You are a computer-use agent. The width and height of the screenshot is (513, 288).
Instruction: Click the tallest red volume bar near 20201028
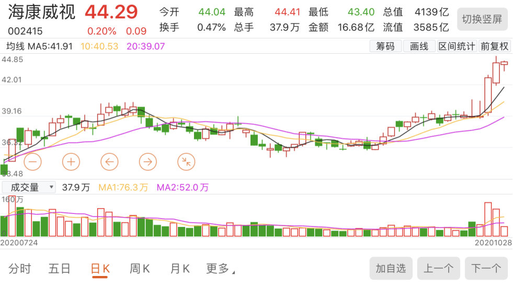[x=488, y=219]
